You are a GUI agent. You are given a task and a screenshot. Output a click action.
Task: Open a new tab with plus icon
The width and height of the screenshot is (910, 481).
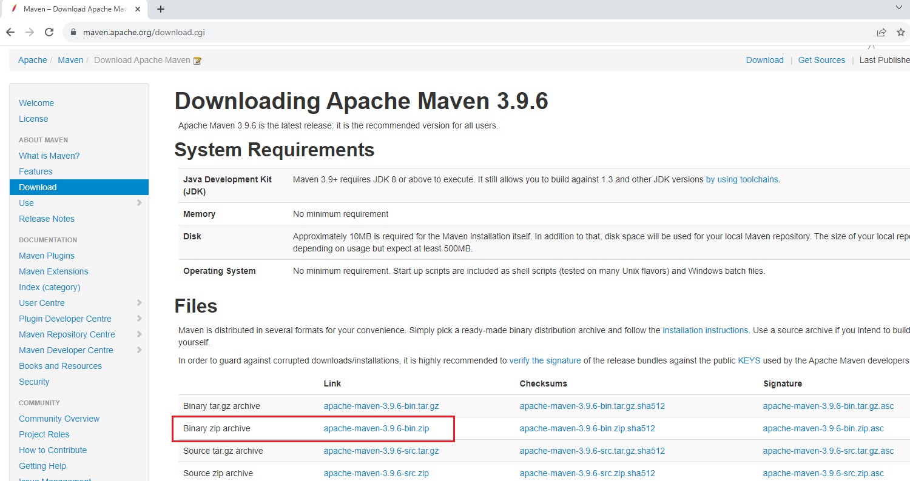tap(161, 9)
